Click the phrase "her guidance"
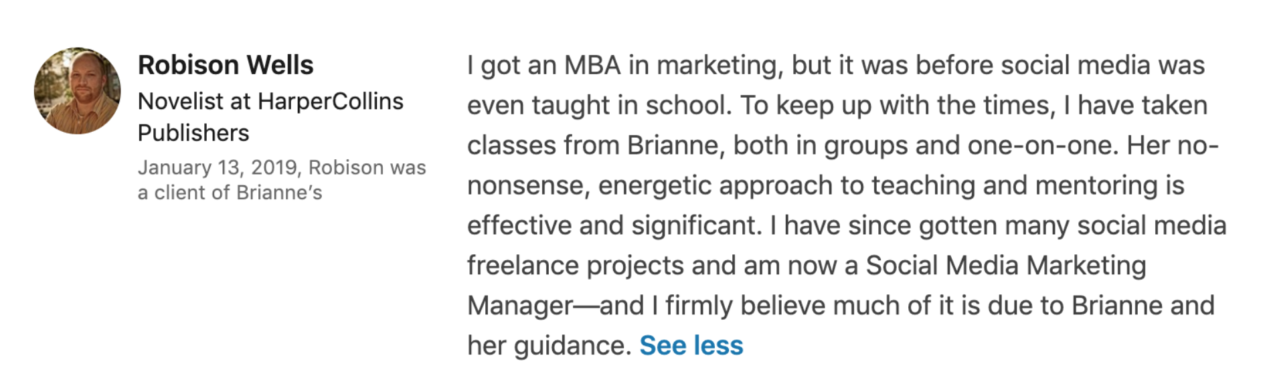Image resolution: width=1261 pixels, height=392 pixels. (549, 346)
